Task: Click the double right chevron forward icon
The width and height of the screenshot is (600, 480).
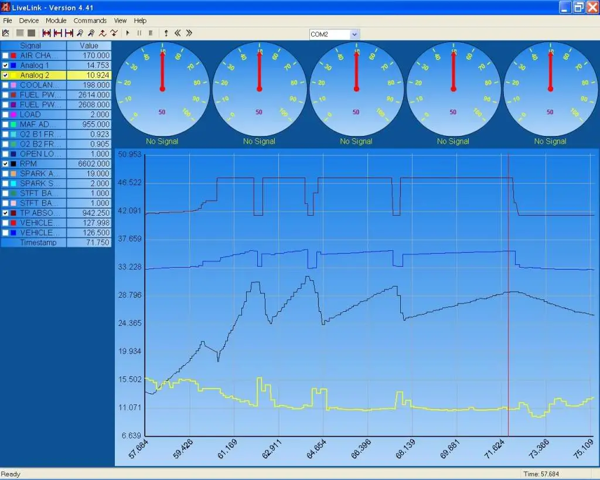Action: [189, 33]
